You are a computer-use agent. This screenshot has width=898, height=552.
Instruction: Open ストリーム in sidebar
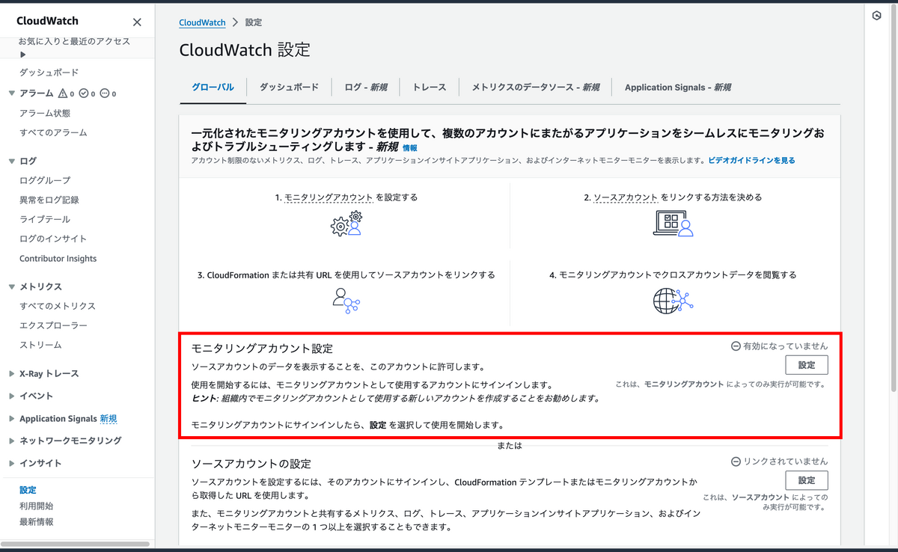pyautogui.click(x=40, y=345)
